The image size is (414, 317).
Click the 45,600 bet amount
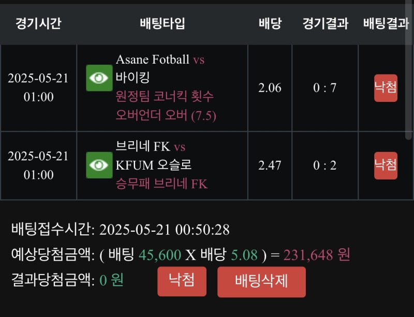click(160, 255)
